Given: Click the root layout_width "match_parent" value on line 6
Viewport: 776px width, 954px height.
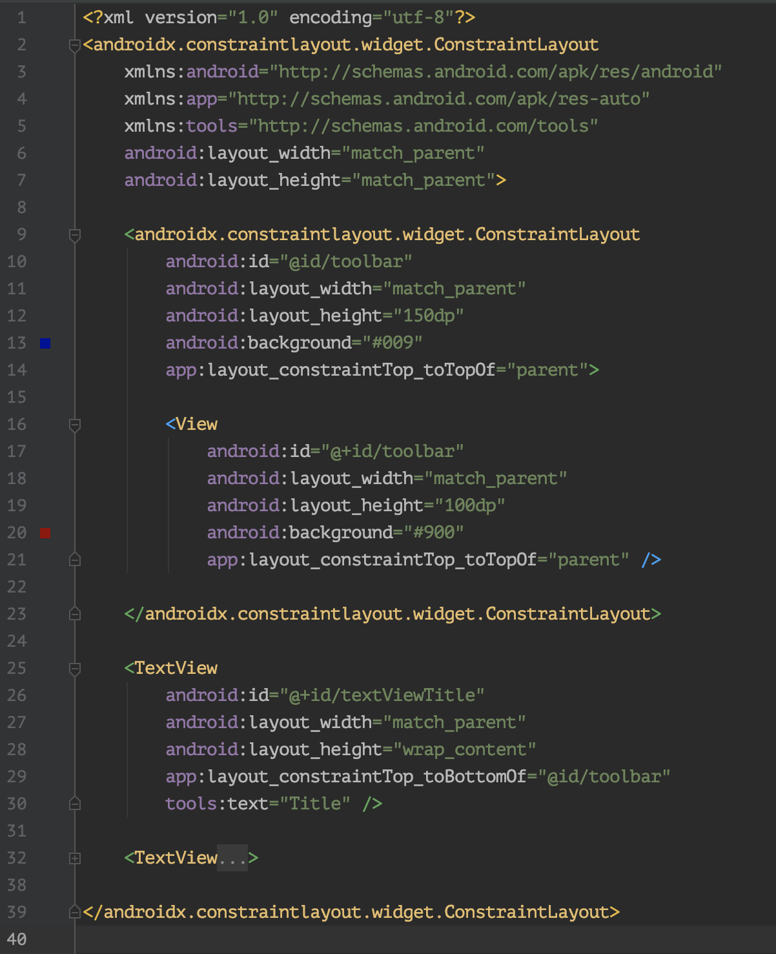Looking at the screenshot, I should (x=413, y=153).
